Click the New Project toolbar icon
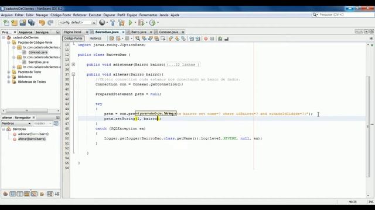This screenshot has height=210, width=375. coord(14,23)
